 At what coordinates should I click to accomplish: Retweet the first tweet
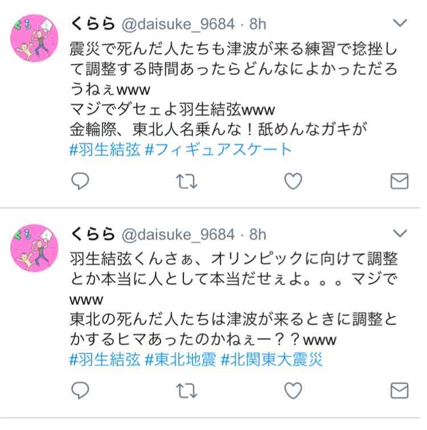[x=187, y=181]
